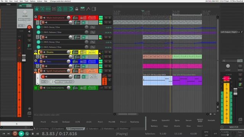Select the light blue Recorded MIDI item
This screenshot has width=244, height=137.
tap(157, 81)
